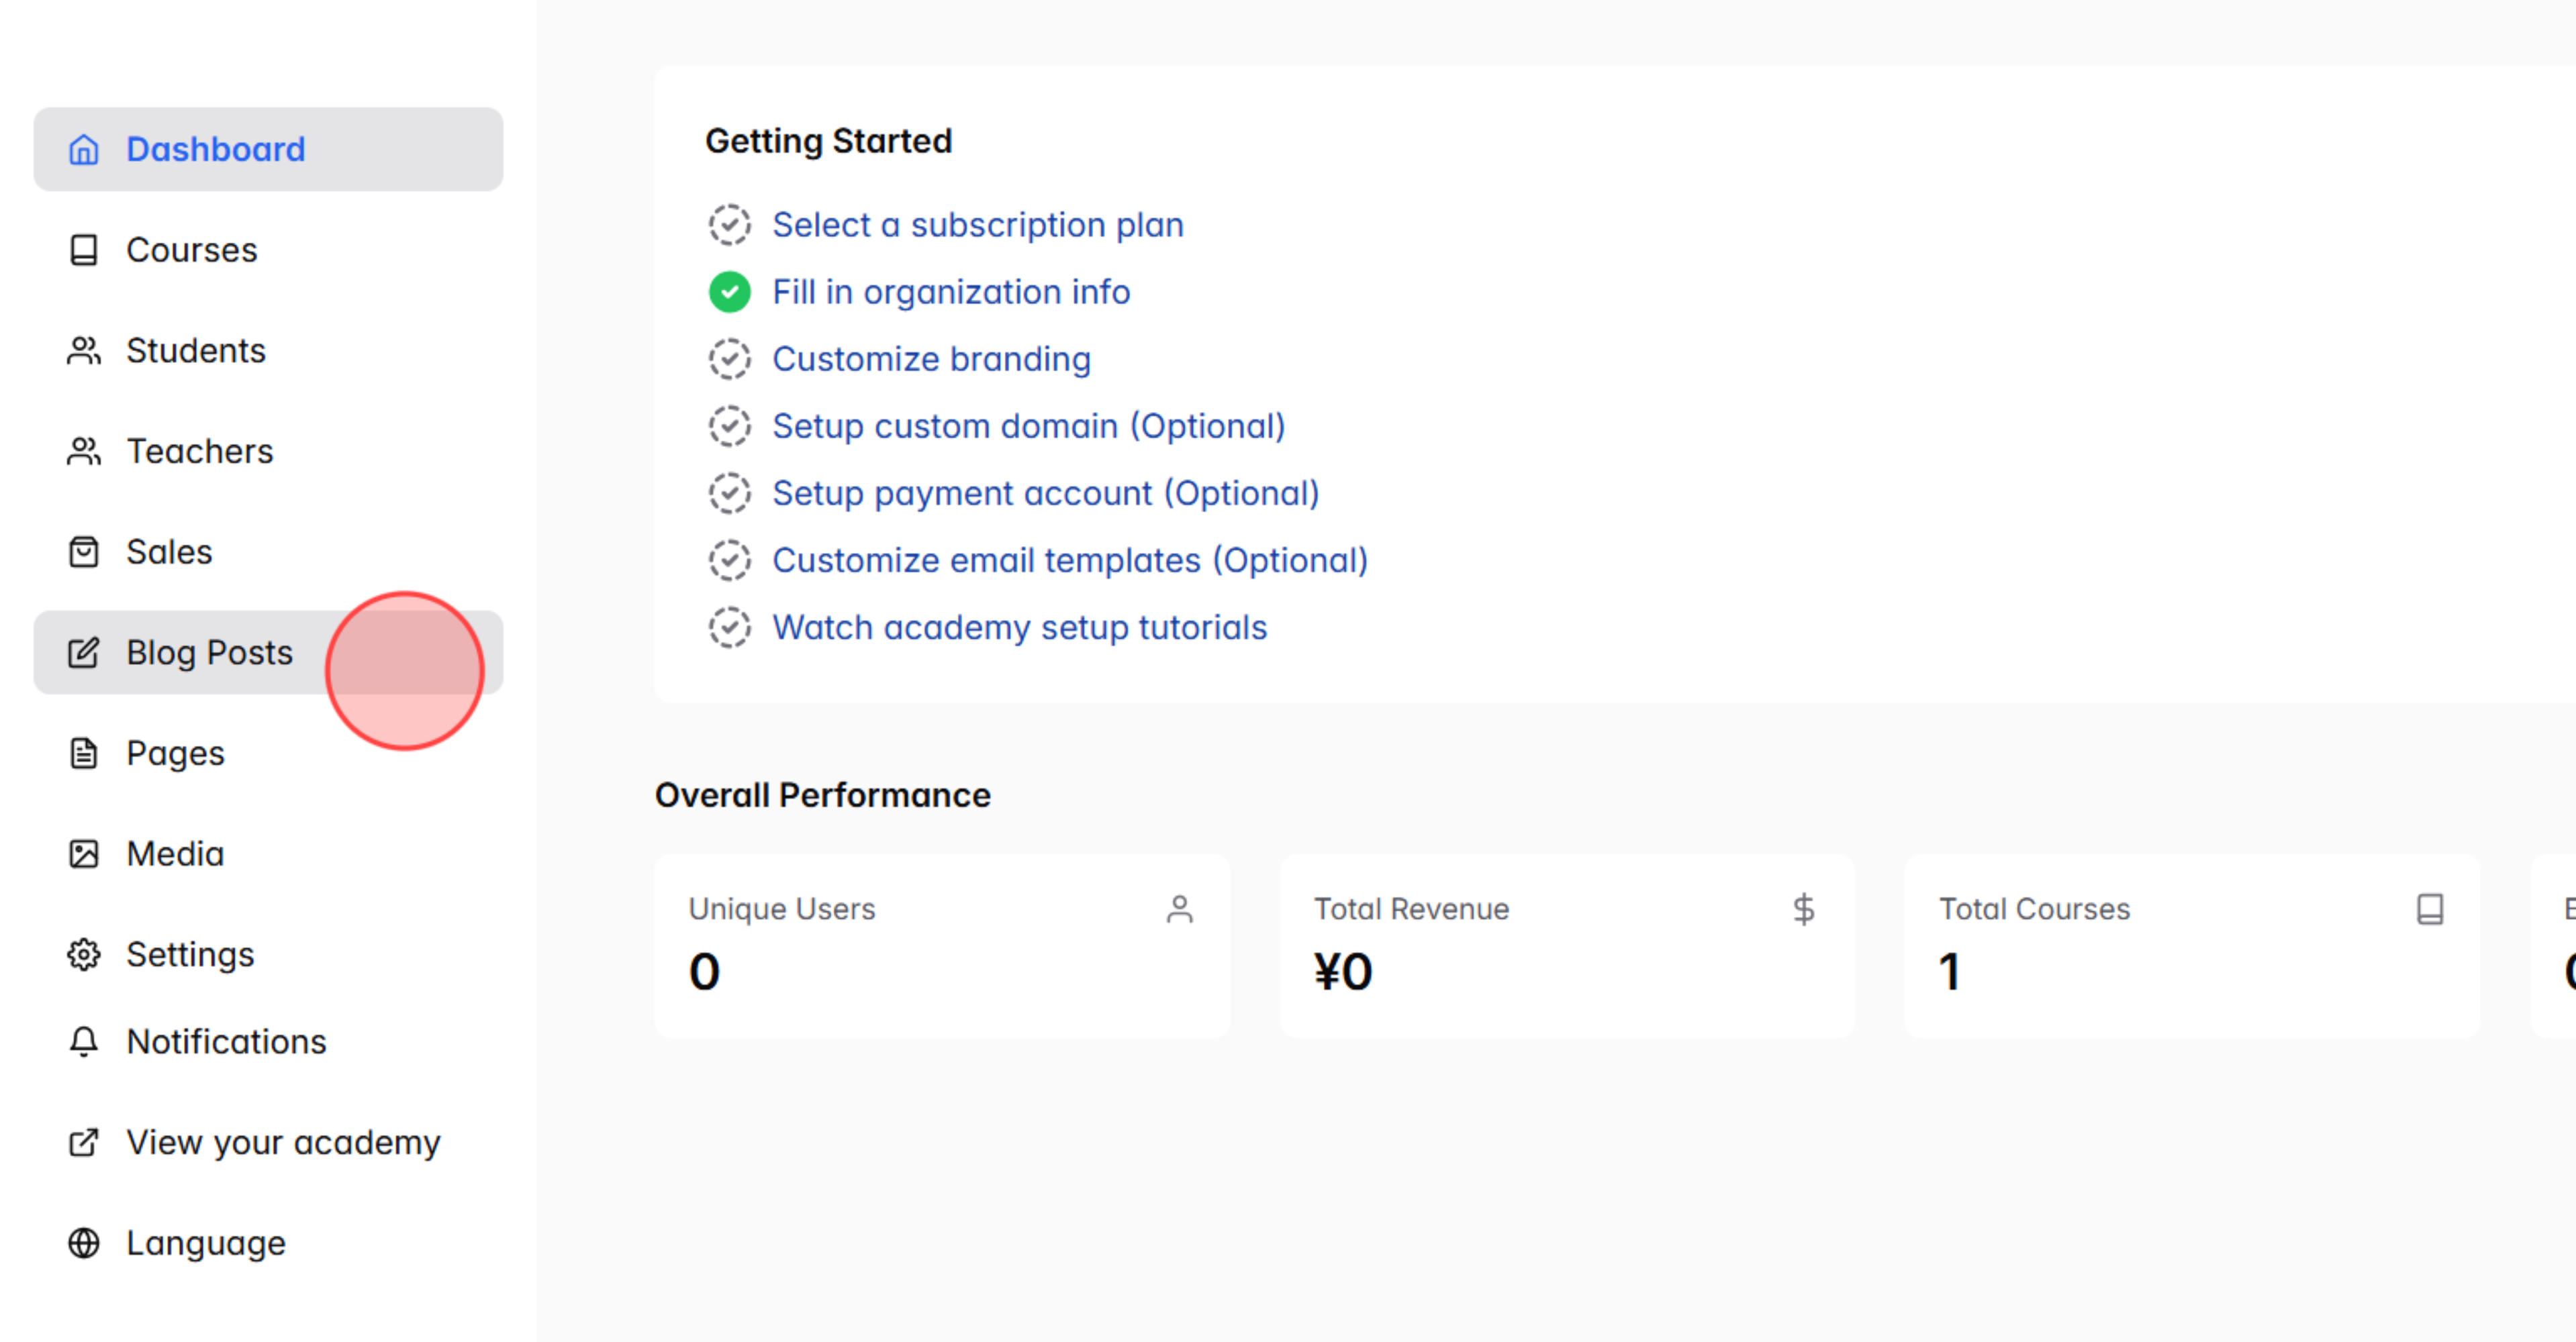
Task: Click the external link icon near View your academy
Action: [x=83, y=1142]
